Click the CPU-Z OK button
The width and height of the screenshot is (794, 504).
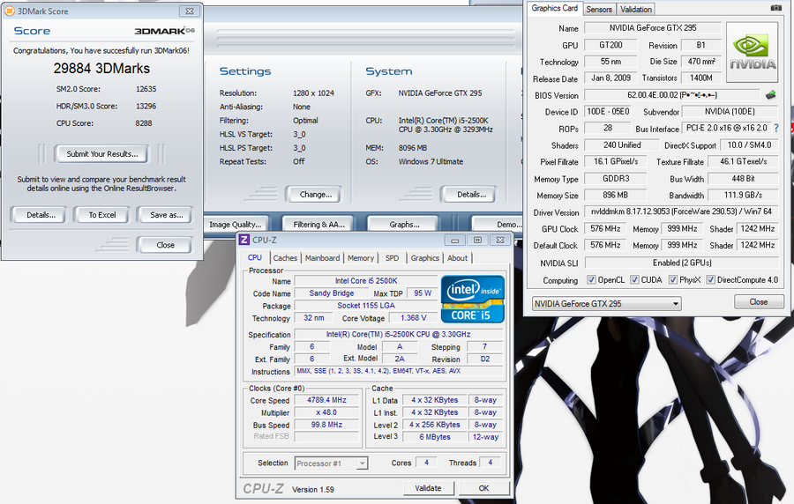pos(483,488)
